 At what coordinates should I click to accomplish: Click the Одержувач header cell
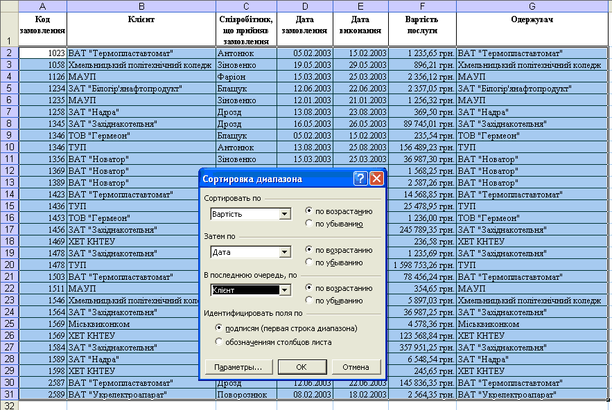532,29
